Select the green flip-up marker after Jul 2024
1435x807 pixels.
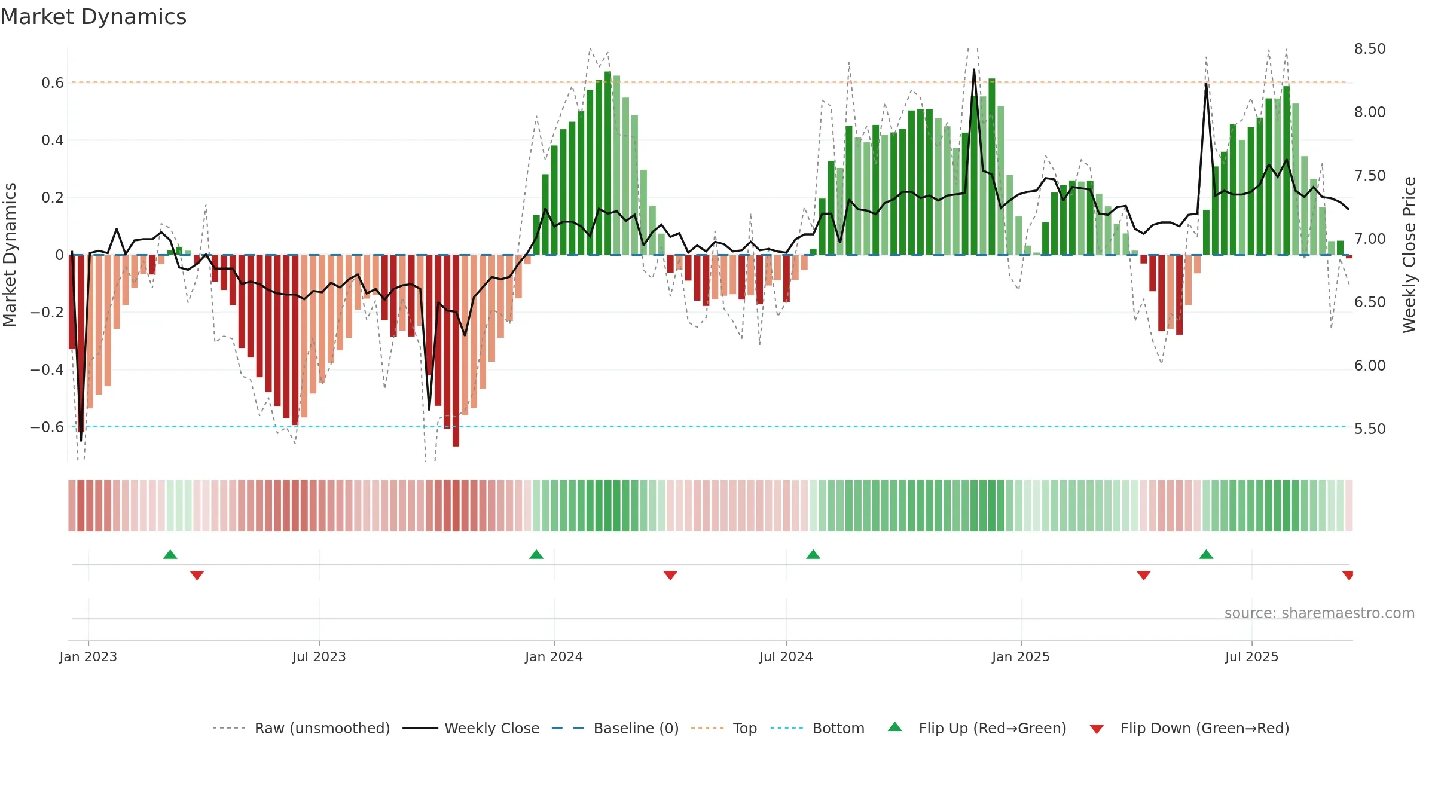point(813,554)
